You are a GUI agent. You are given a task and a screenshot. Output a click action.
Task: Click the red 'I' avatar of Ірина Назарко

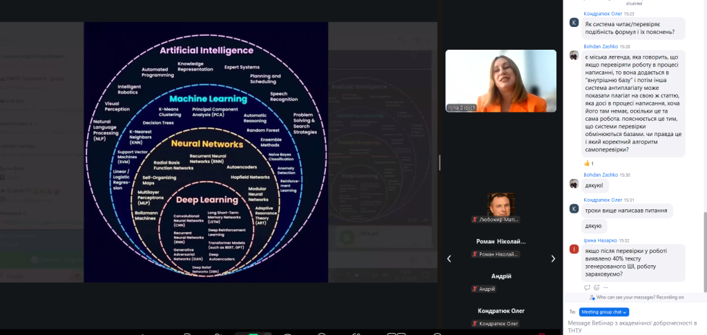573,249
